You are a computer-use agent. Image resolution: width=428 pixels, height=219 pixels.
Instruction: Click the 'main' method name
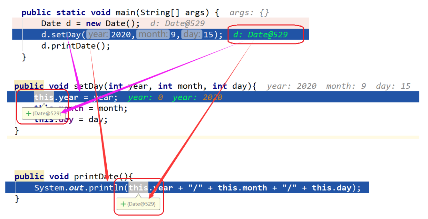125,13
